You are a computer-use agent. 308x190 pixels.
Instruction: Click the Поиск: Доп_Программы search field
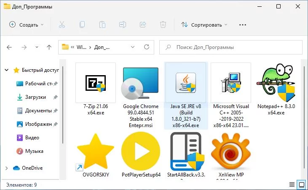(231, 47)
